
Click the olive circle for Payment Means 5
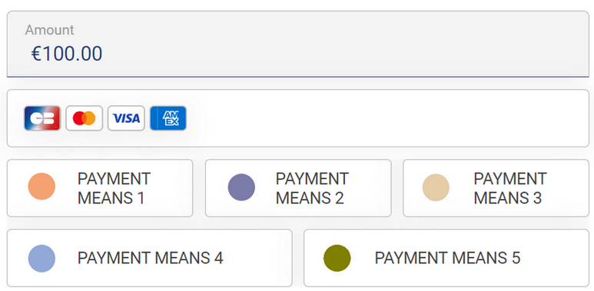337,258
